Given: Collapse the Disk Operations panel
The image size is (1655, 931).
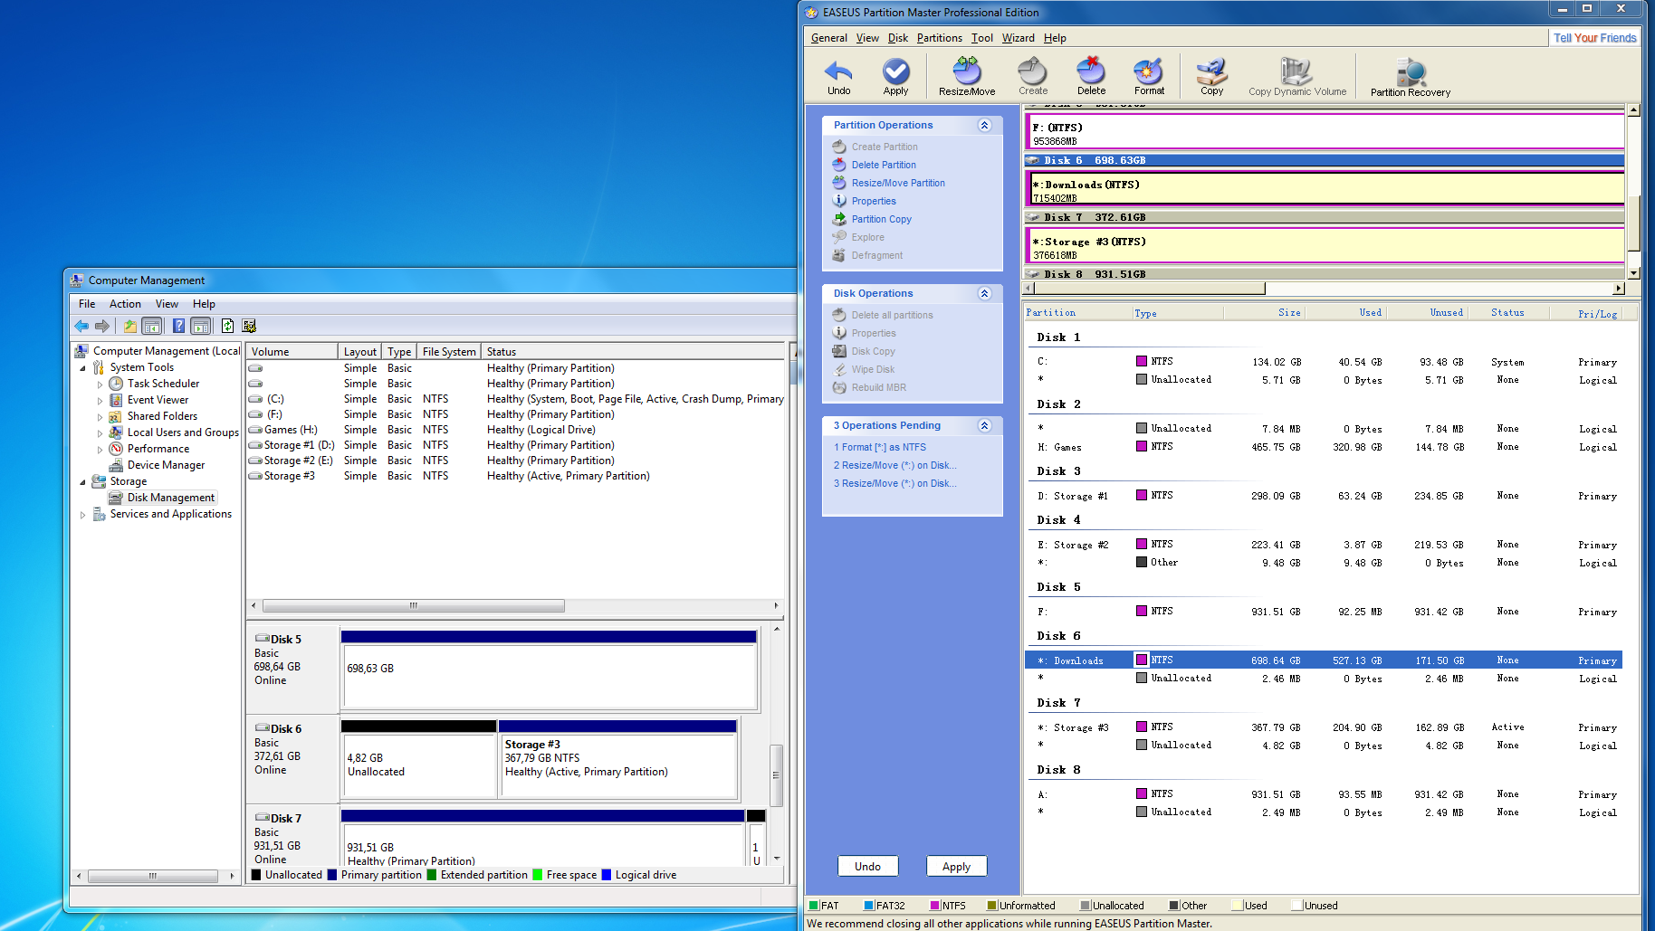Looking at the screenshot, I should [x=984, y=293].
